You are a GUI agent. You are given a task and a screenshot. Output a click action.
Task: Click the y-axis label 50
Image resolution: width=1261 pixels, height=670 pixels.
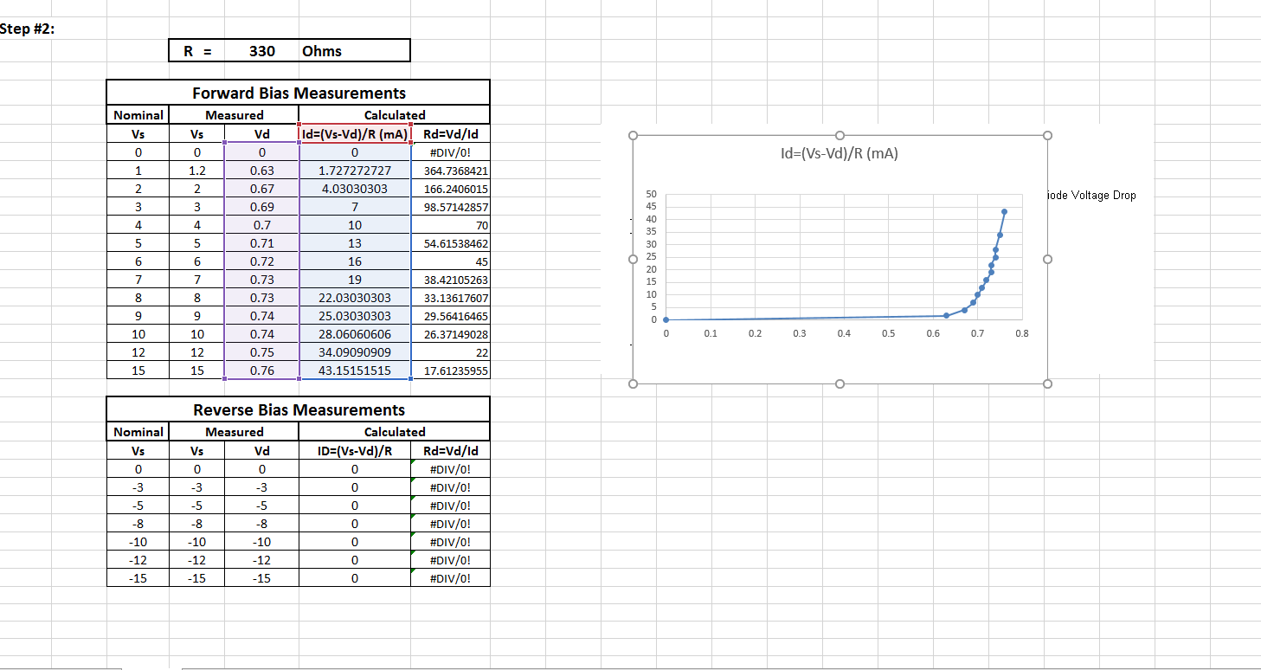pos(652,194)
